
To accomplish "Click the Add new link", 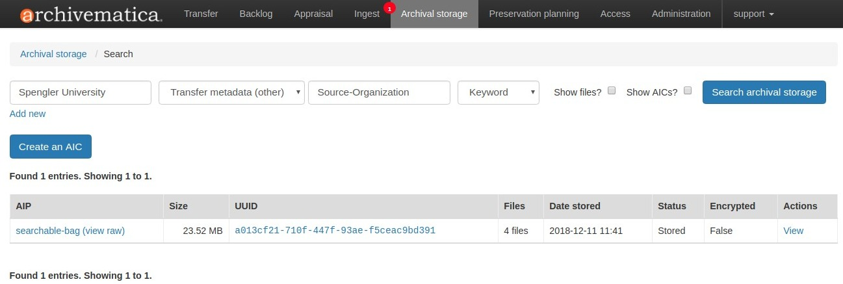I will 28,114.
